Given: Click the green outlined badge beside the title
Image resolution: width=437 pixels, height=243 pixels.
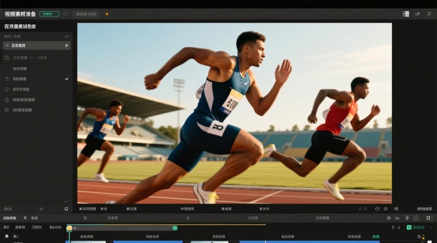Looking at the screenshot, I should tap(49, 14).
